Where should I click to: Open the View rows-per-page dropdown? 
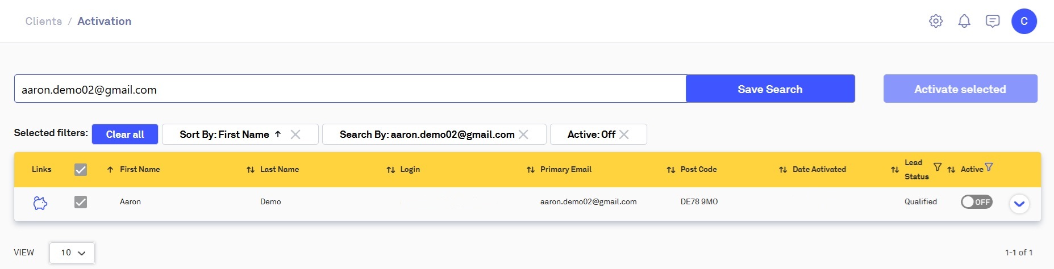pos(72,253)
